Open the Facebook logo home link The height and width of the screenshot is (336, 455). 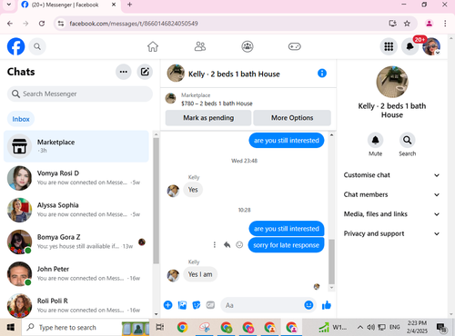pyautogui.click(x=15, y=46)
